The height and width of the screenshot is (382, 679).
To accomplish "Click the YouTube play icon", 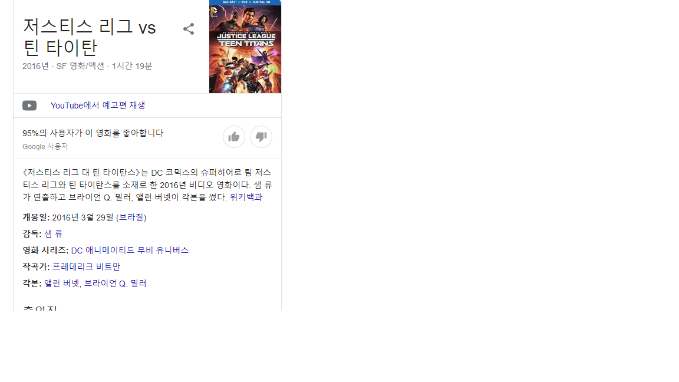I will (29, 106).
